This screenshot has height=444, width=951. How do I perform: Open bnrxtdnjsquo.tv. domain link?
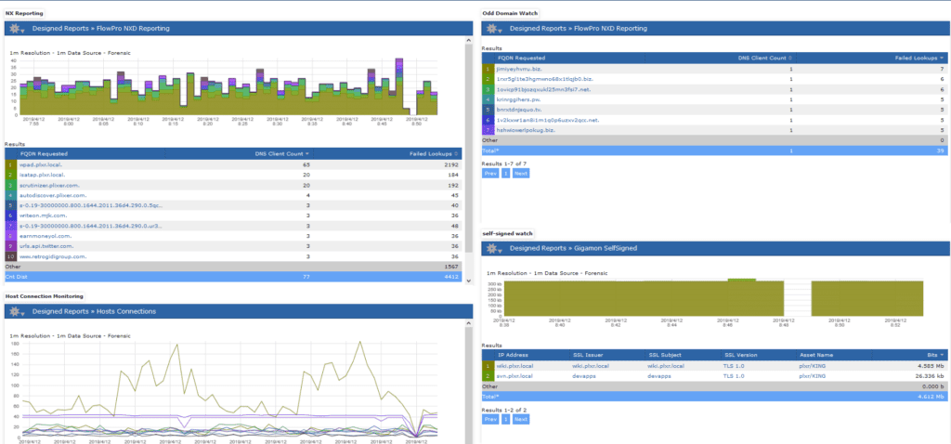click(x=521, y=110)
